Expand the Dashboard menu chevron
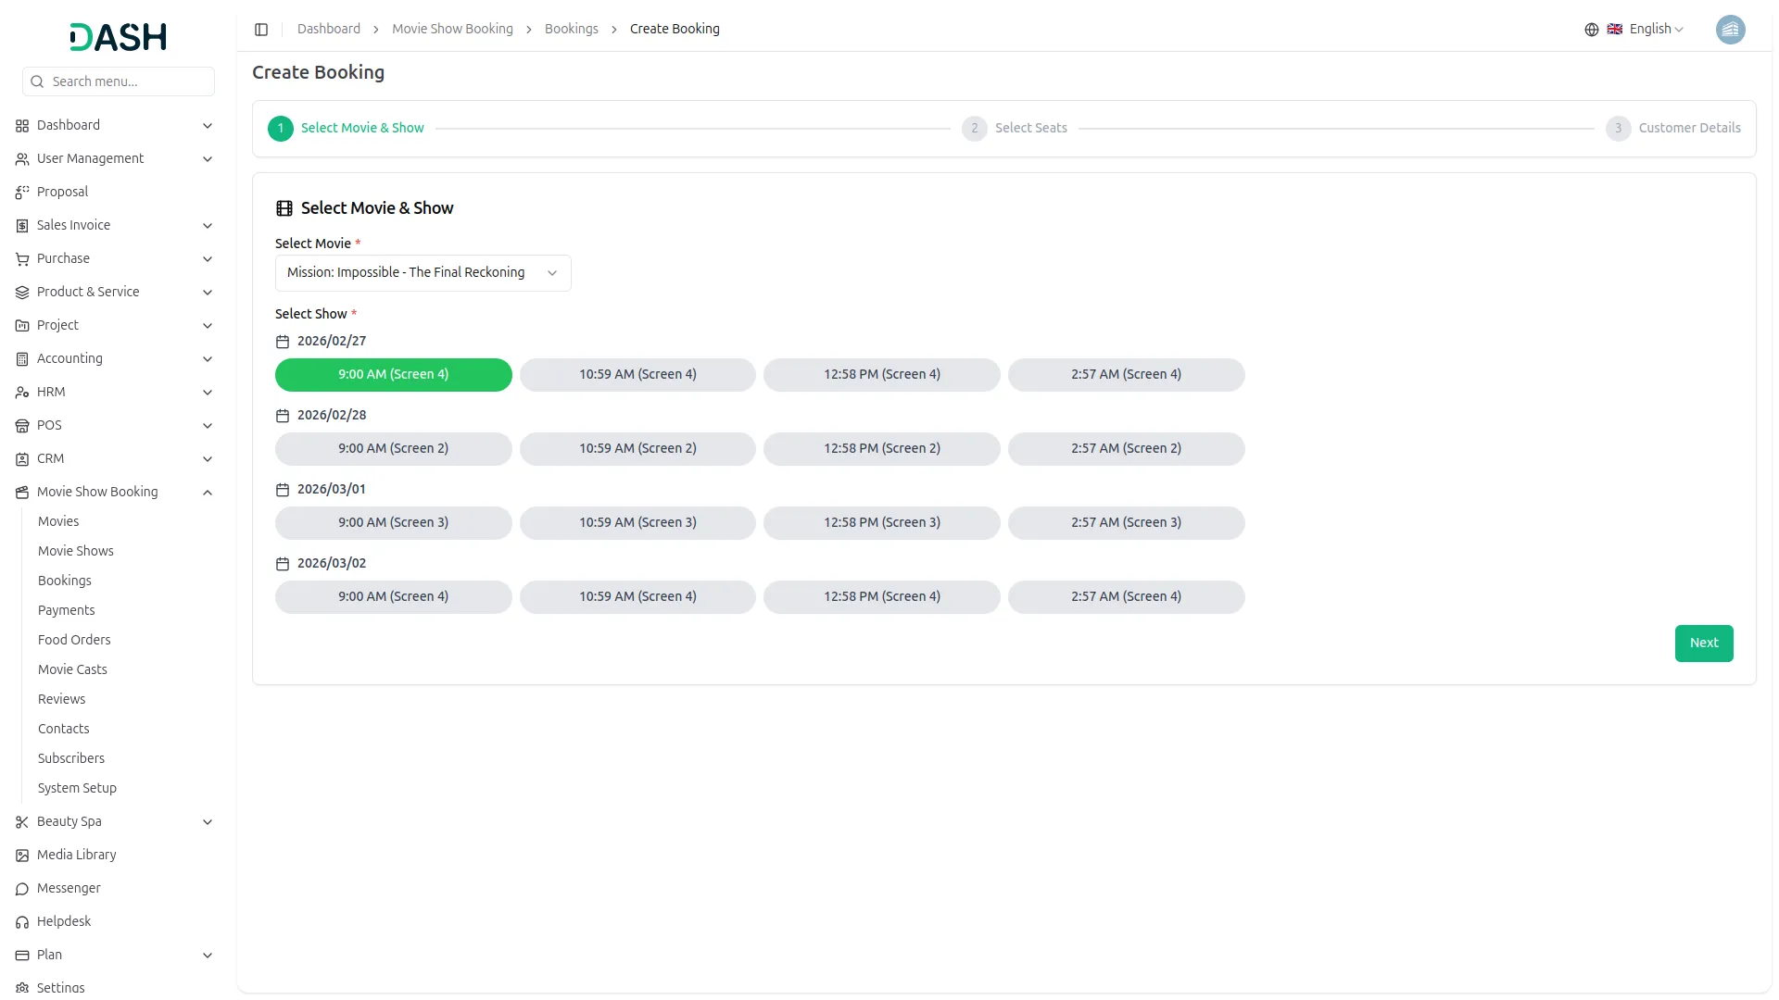This screenshot has height=1000, width=1779. coord(208,126)
